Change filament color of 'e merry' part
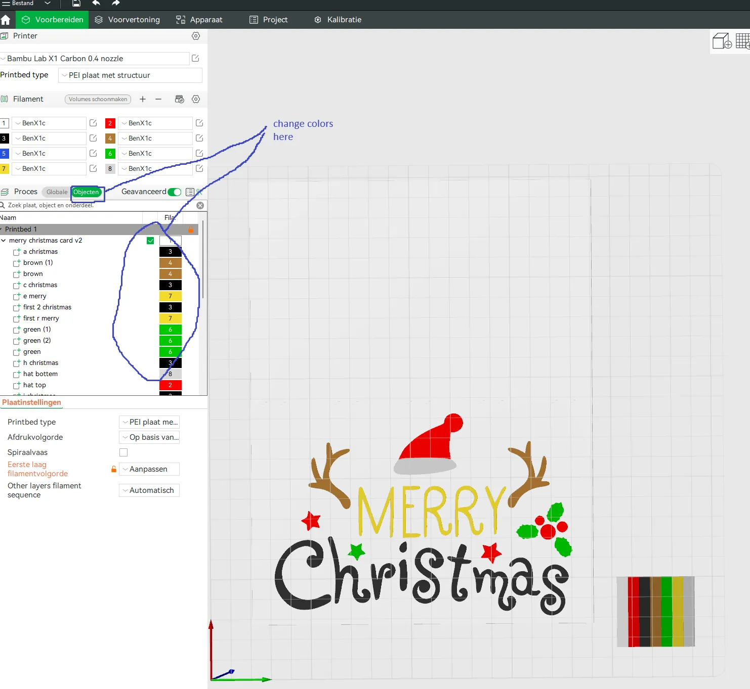Screen dimensions: 750x689 coord(171,296)
